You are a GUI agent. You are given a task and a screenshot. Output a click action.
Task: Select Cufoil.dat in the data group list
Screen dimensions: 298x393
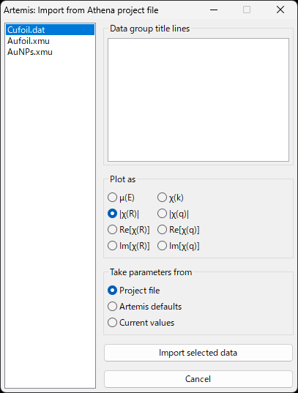click(51, 30)
